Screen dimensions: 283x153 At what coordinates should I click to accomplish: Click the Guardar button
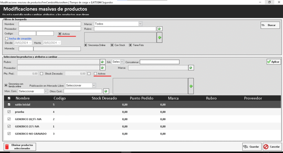point(251,147)
